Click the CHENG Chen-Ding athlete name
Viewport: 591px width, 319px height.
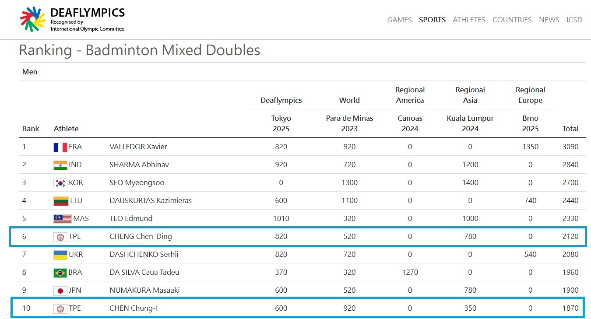coord(141,236)
